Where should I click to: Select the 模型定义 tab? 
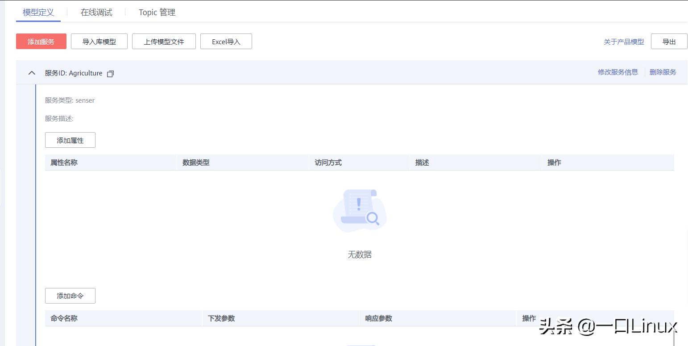coord(38,12)
